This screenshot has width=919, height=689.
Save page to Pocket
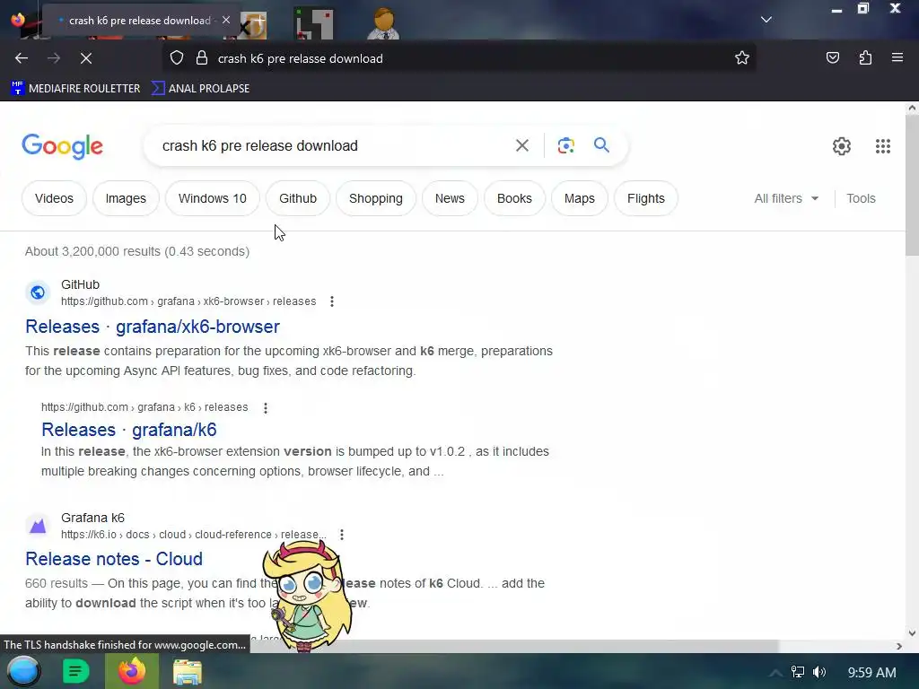pyautogui.click(x=832, y=58)
